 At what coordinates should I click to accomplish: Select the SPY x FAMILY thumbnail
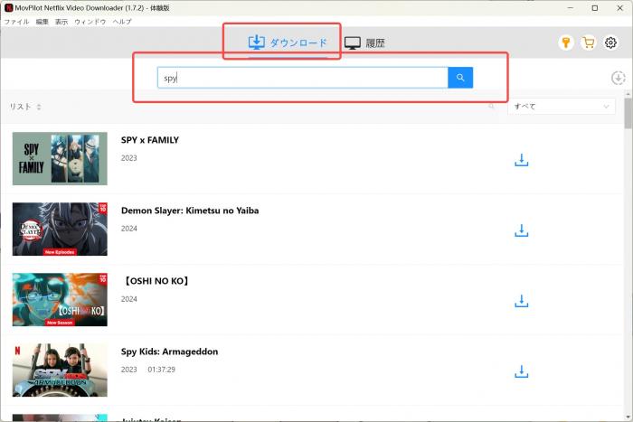pos(60,158)
